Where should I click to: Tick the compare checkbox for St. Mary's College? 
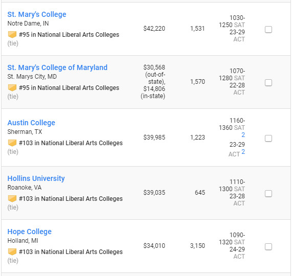(x=268, y=30)
